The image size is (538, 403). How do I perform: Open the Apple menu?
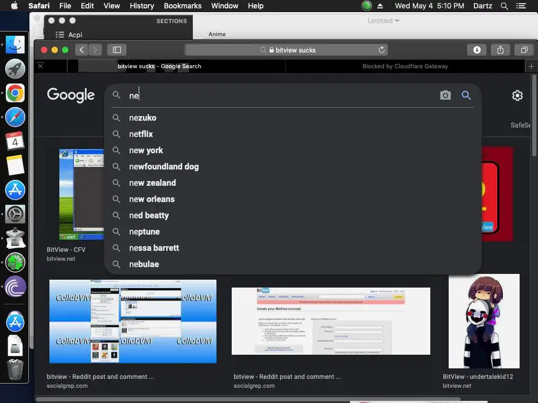pyautogui.click(x=14, y=5)
